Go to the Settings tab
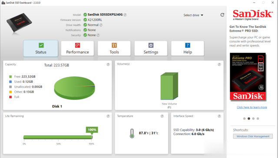 [x=151, y=48]
